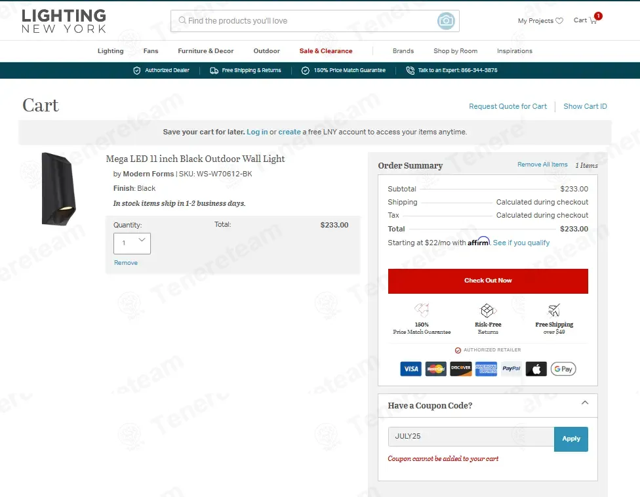Open the Outdoor menu
Image resolution: width=640 pixels, height=497 pixels.
266,51
